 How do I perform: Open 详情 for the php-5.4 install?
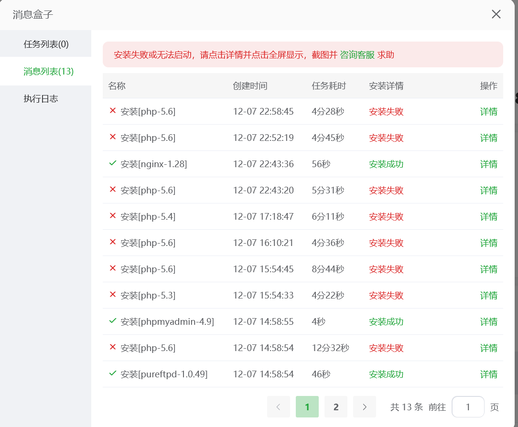click(488, 217)
